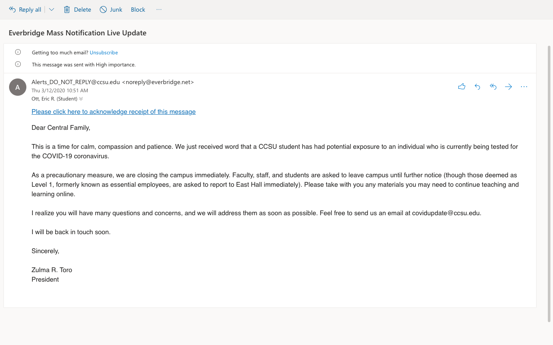The height and width of the screenshot is (345, 553).
Task: Click the sender avatar circle 'A'
Action: point(18,87)
